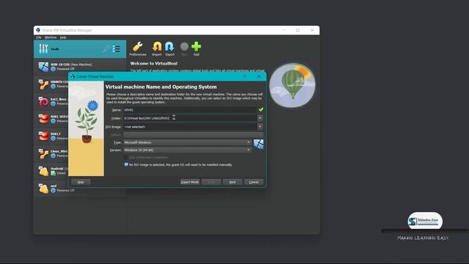Screen dimensions: 469x264
Task: Cancel the Create Virtual Machine dialog
Action: [x=254, y=182]
